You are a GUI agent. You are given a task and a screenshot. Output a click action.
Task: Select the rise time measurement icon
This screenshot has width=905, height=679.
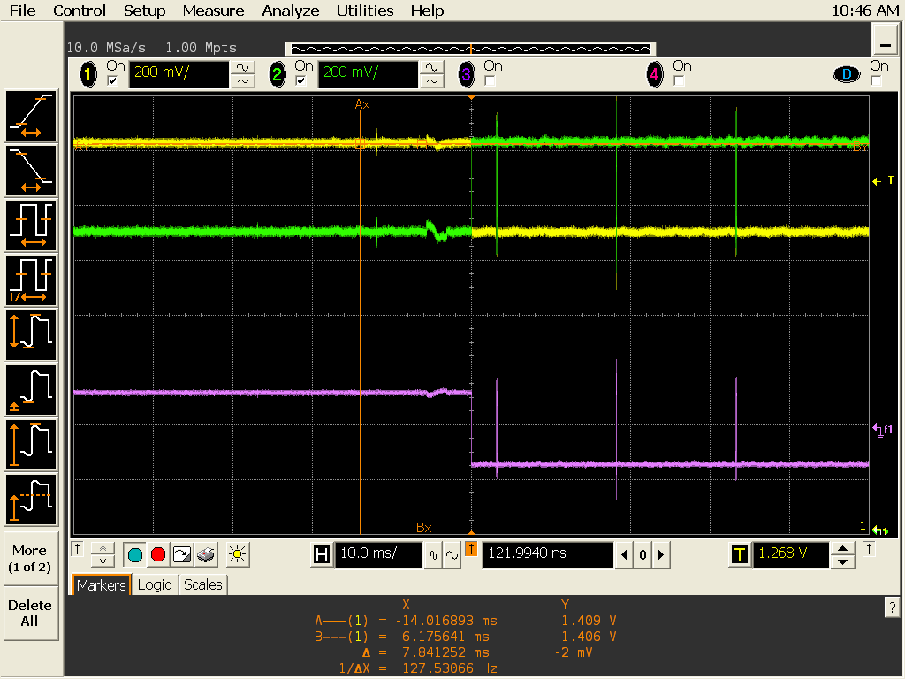(x=31, y=116)
